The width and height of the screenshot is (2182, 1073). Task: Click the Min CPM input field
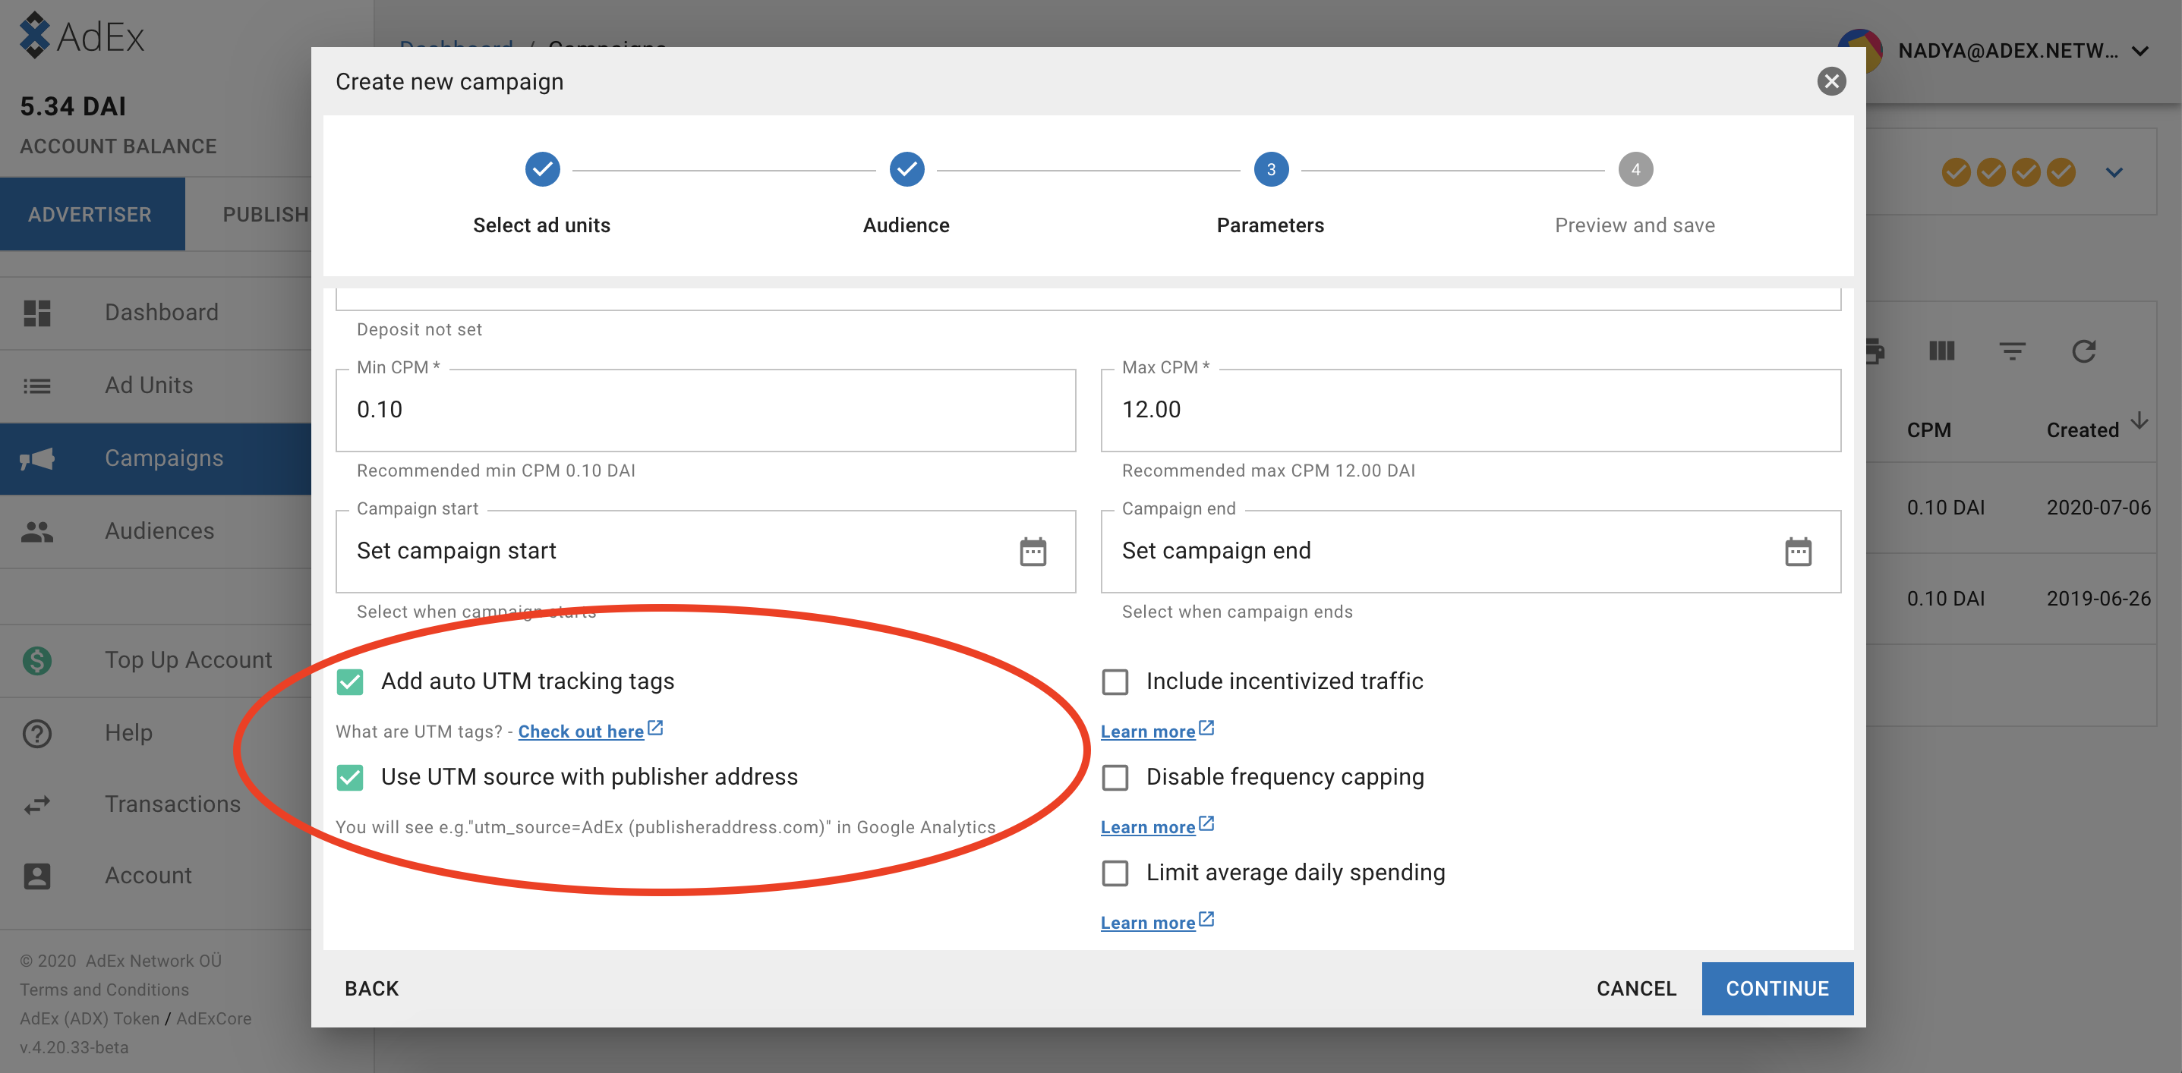pos(705,411)
